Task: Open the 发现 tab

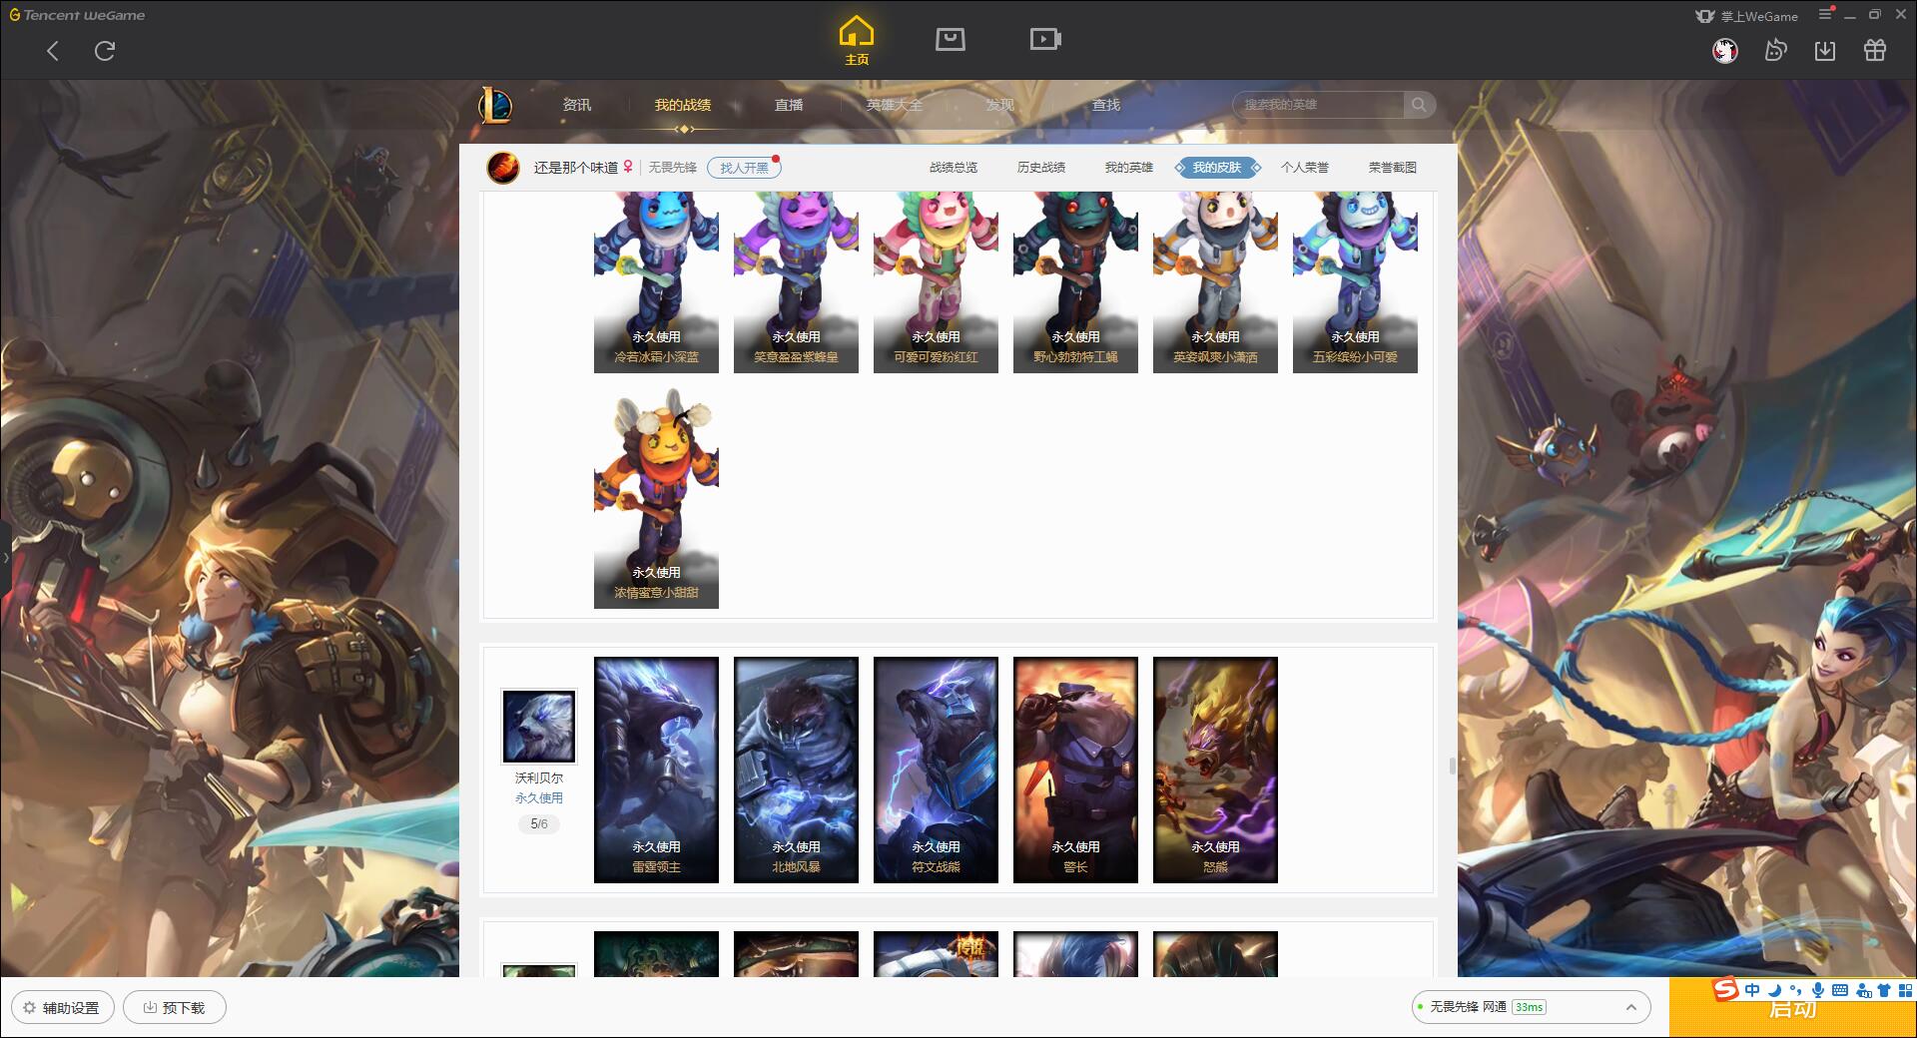Action: click(1000, 105)
